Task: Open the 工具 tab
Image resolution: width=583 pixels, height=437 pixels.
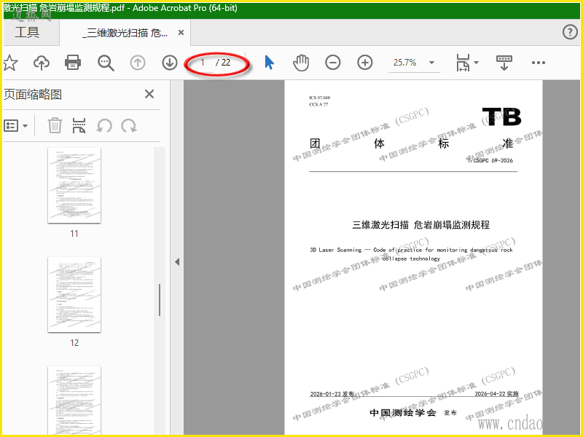Action: pos(27,33)
